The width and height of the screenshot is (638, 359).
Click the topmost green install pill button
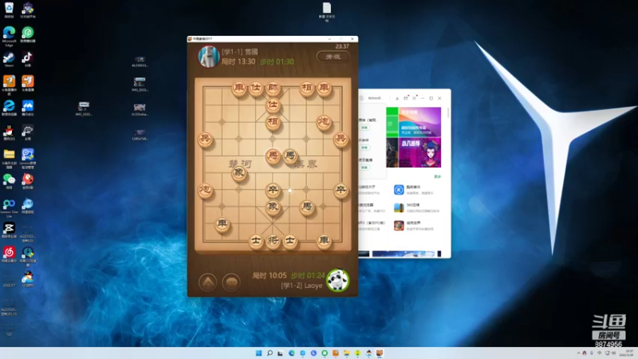click(x=364, y=128)
